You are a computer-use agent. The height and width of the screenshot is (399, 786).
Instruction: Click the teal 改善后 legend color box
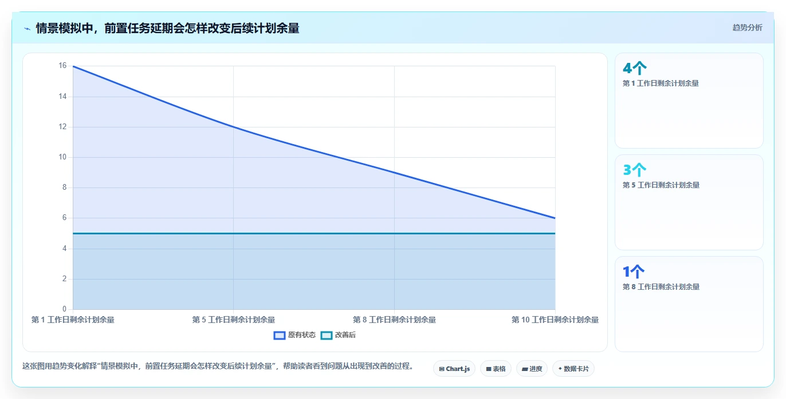[x=326, y=336]
